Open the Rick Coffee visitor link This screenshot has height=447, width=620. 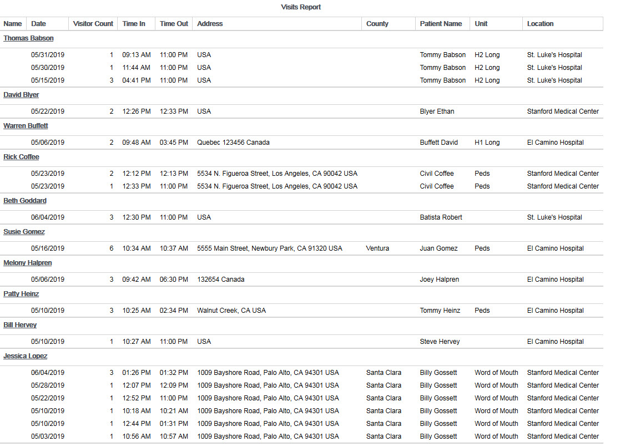point(21,157)
